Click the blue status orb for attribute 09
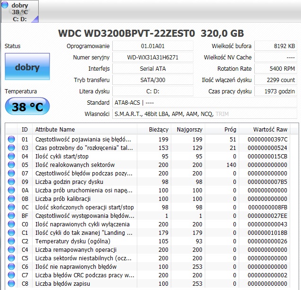Screen dimensions: 301x290 11,182
